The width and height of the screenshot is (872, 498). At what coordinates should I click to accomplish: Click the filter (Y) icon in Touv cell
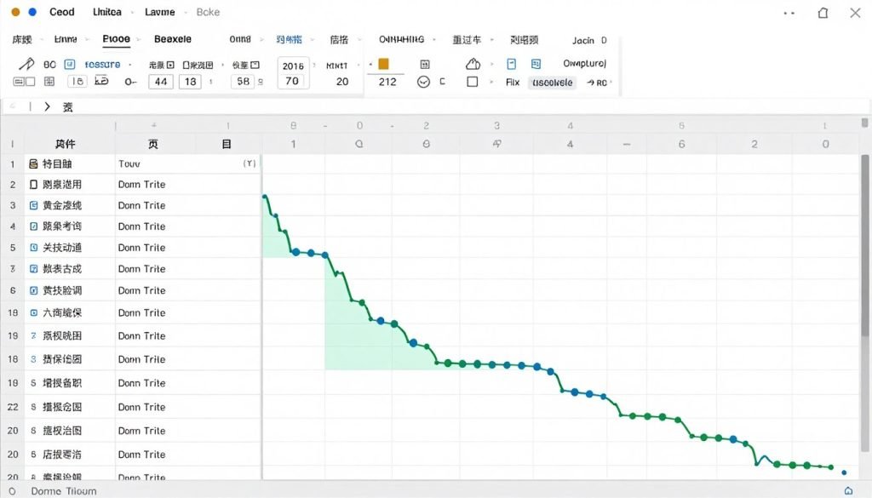[x=250, y=163]
